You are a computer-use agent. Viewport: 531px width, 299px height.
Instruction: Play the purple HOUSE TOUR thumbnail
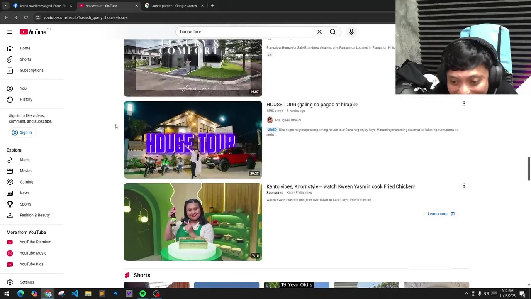pyautogui.click(x=193, y=140)
